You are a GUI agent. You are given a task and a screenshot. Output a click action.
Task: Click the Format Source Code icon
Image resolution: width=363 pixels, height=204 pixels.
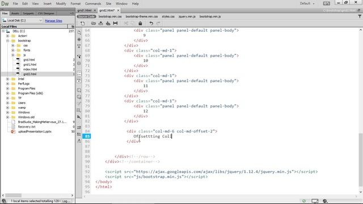[x=79, y=141]
